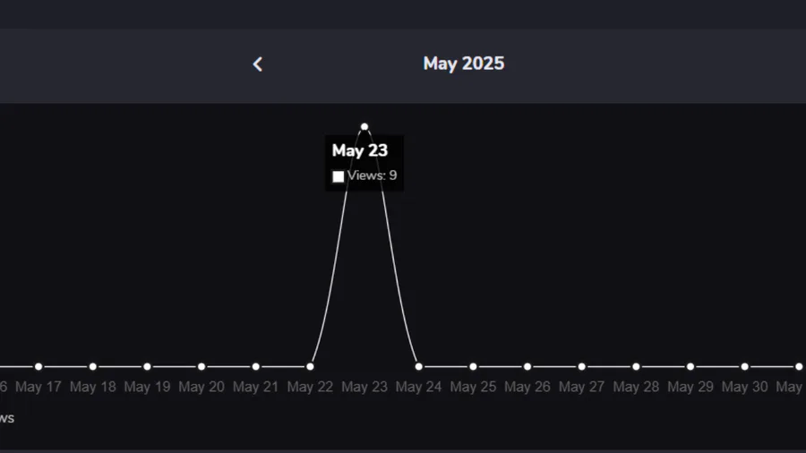806x453 pixels.
Task: Click the white Views swatch in tooltip
Action: (339, 176)
